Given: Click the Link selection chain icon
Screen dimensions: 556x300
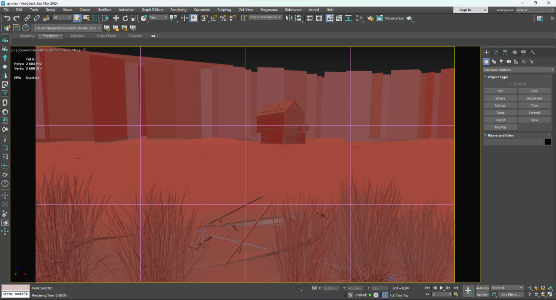Looking at the screenshot, I should 27,18.
